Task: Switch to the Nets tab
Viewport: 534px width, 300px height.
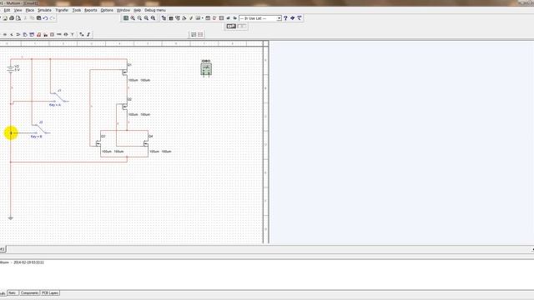Action: pyautogui.click(x=13, y=292)
